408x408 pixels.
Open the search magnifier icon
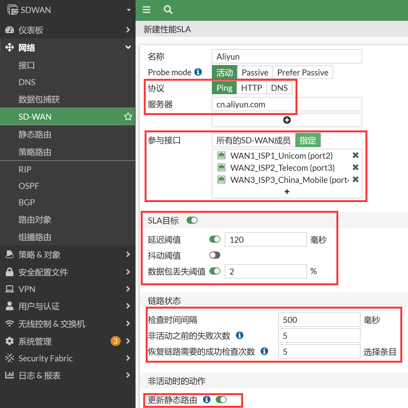pos(168,10)
